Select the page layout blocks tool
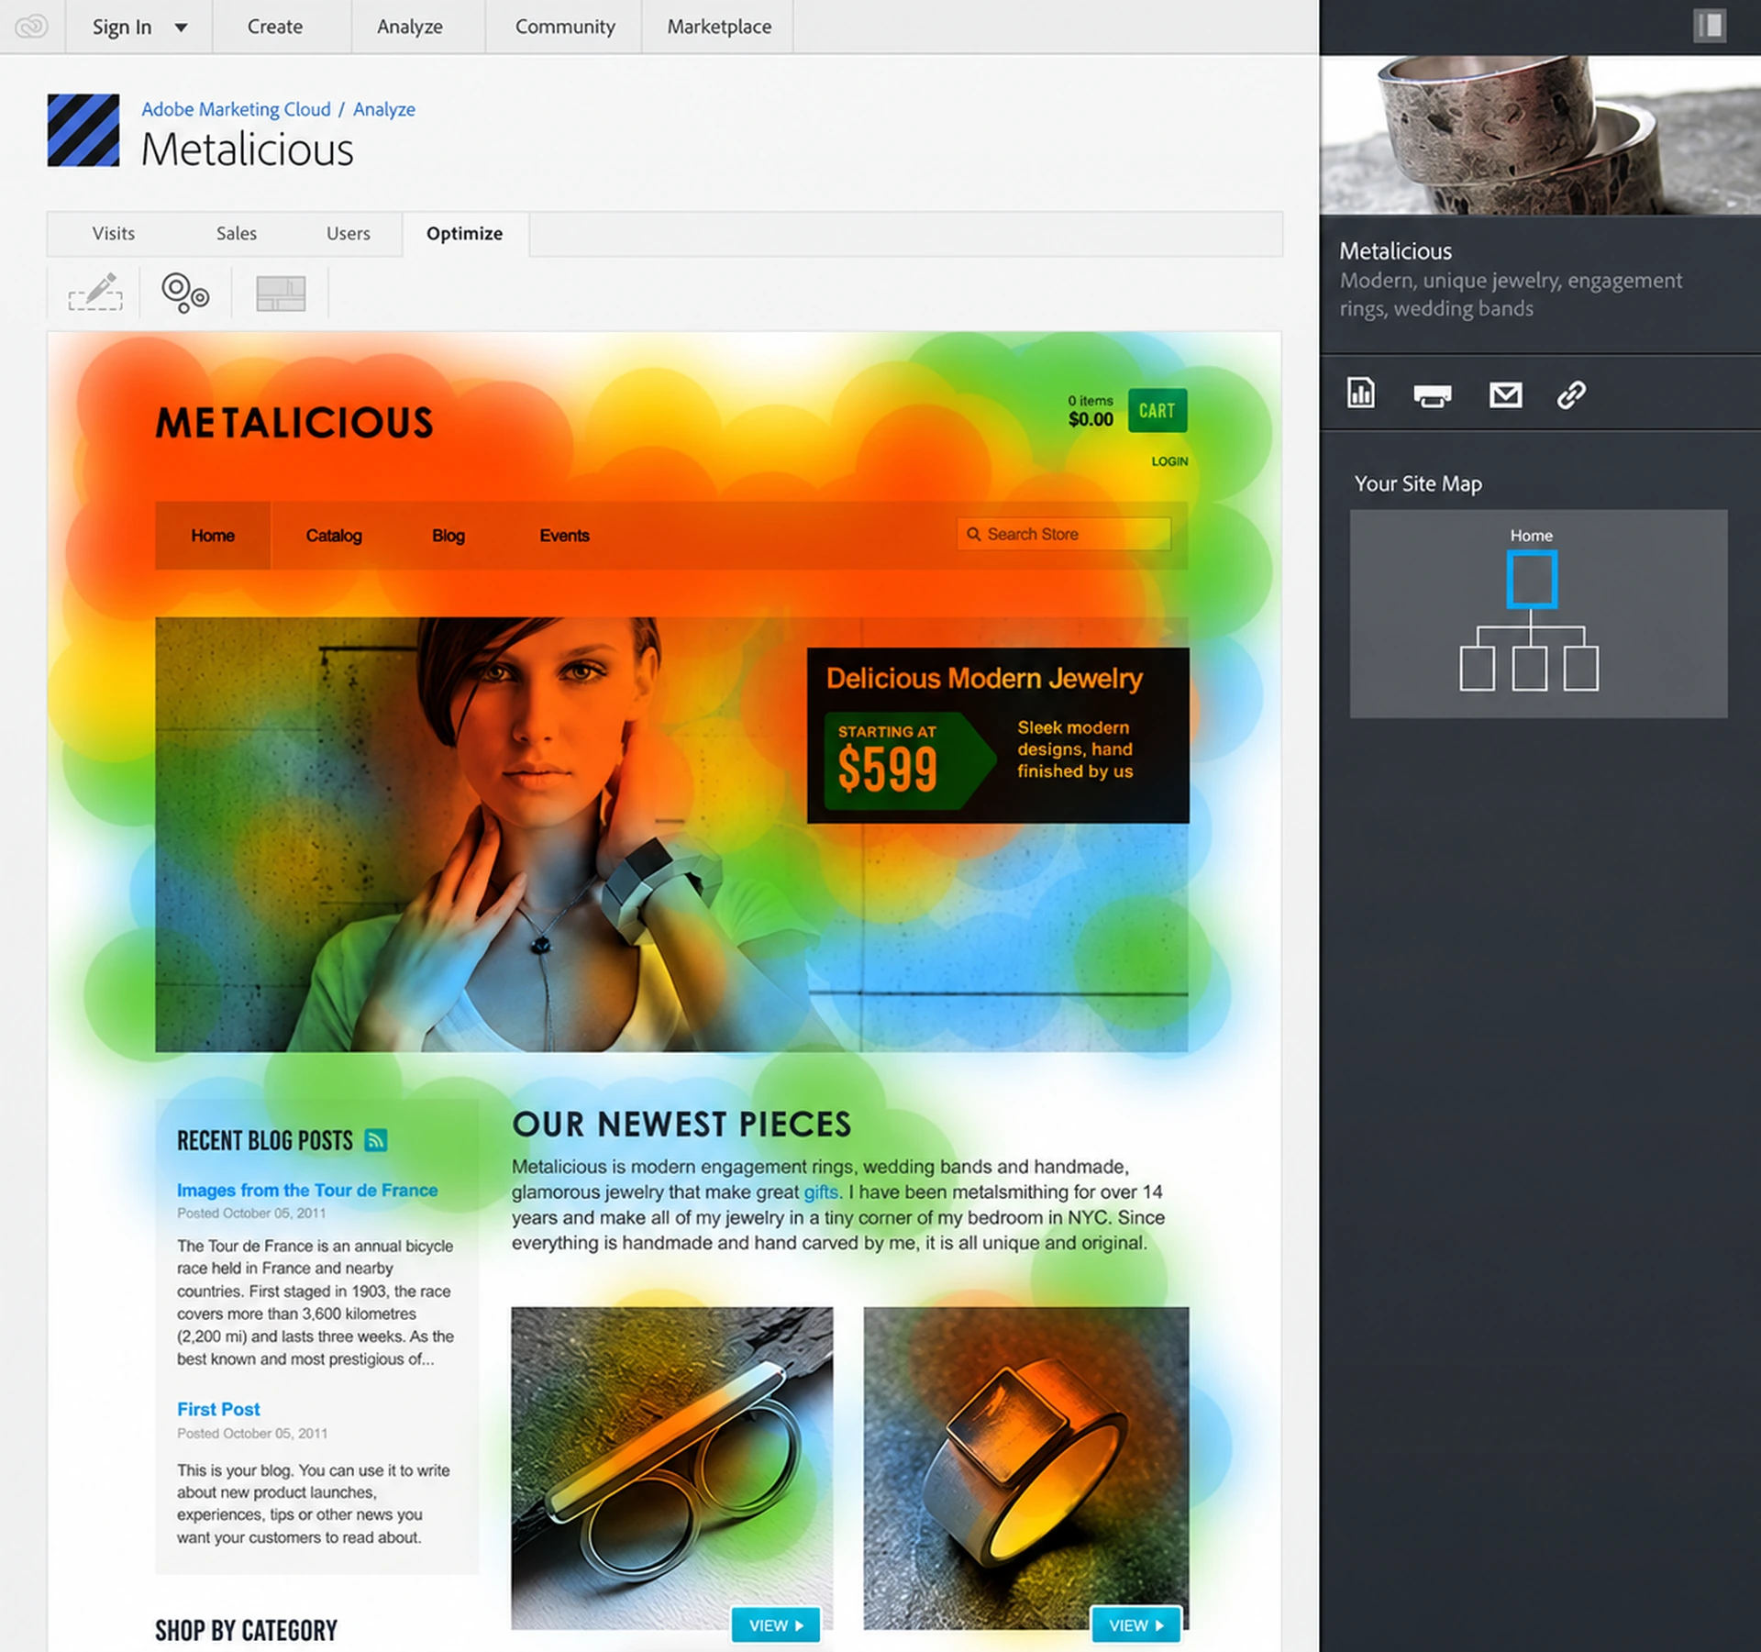Viewport: 1761px width, 1652px height. click(x=281, y=294)
